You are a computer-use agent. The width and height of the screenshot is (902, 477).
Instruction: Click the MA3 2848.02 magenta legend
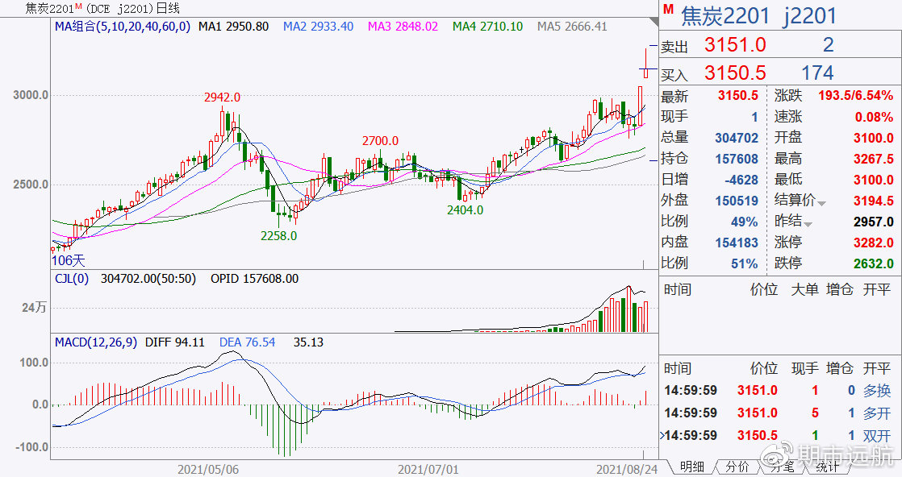click(403, 27)
